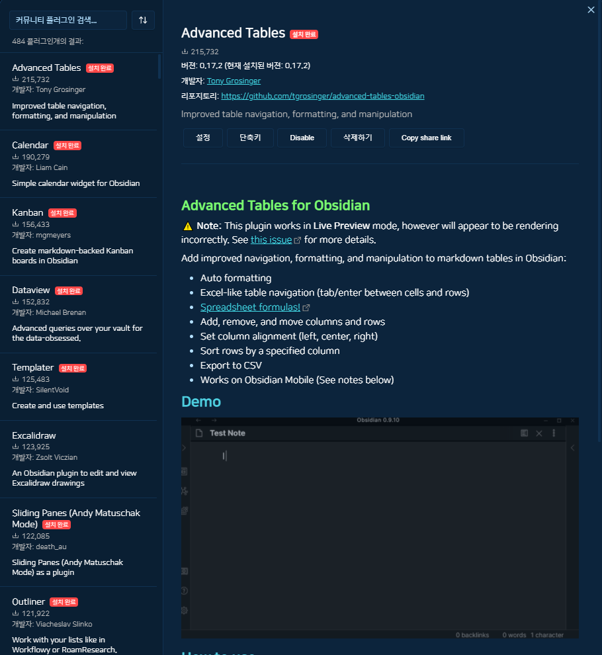Click the 152,832 download count under Dataview
This screenshot has height=655, width=602.
[36, 302]
